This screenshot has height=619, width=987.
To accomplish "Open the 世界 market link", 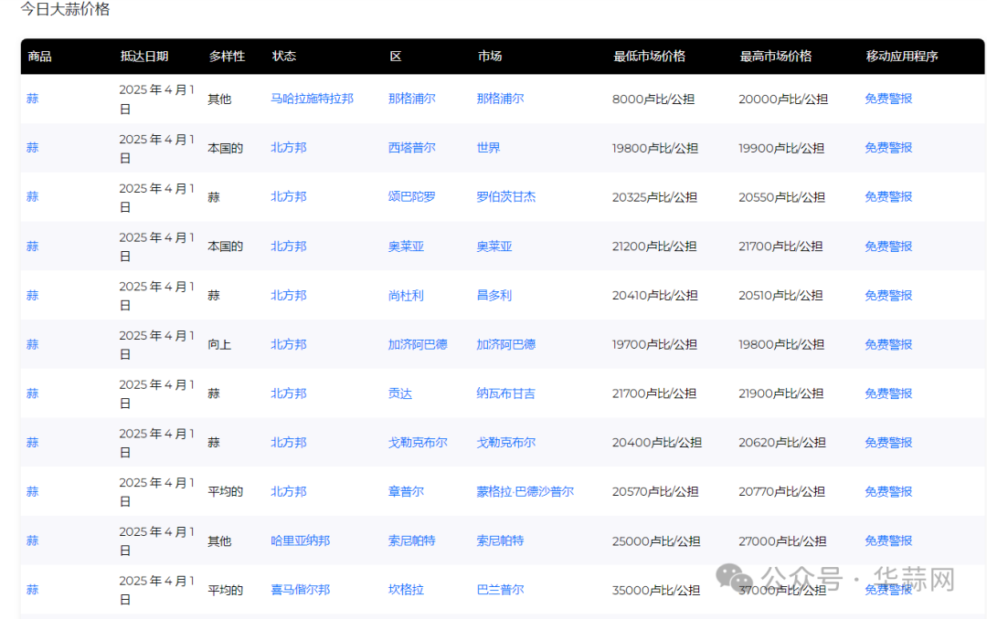I will coord(488,148).
